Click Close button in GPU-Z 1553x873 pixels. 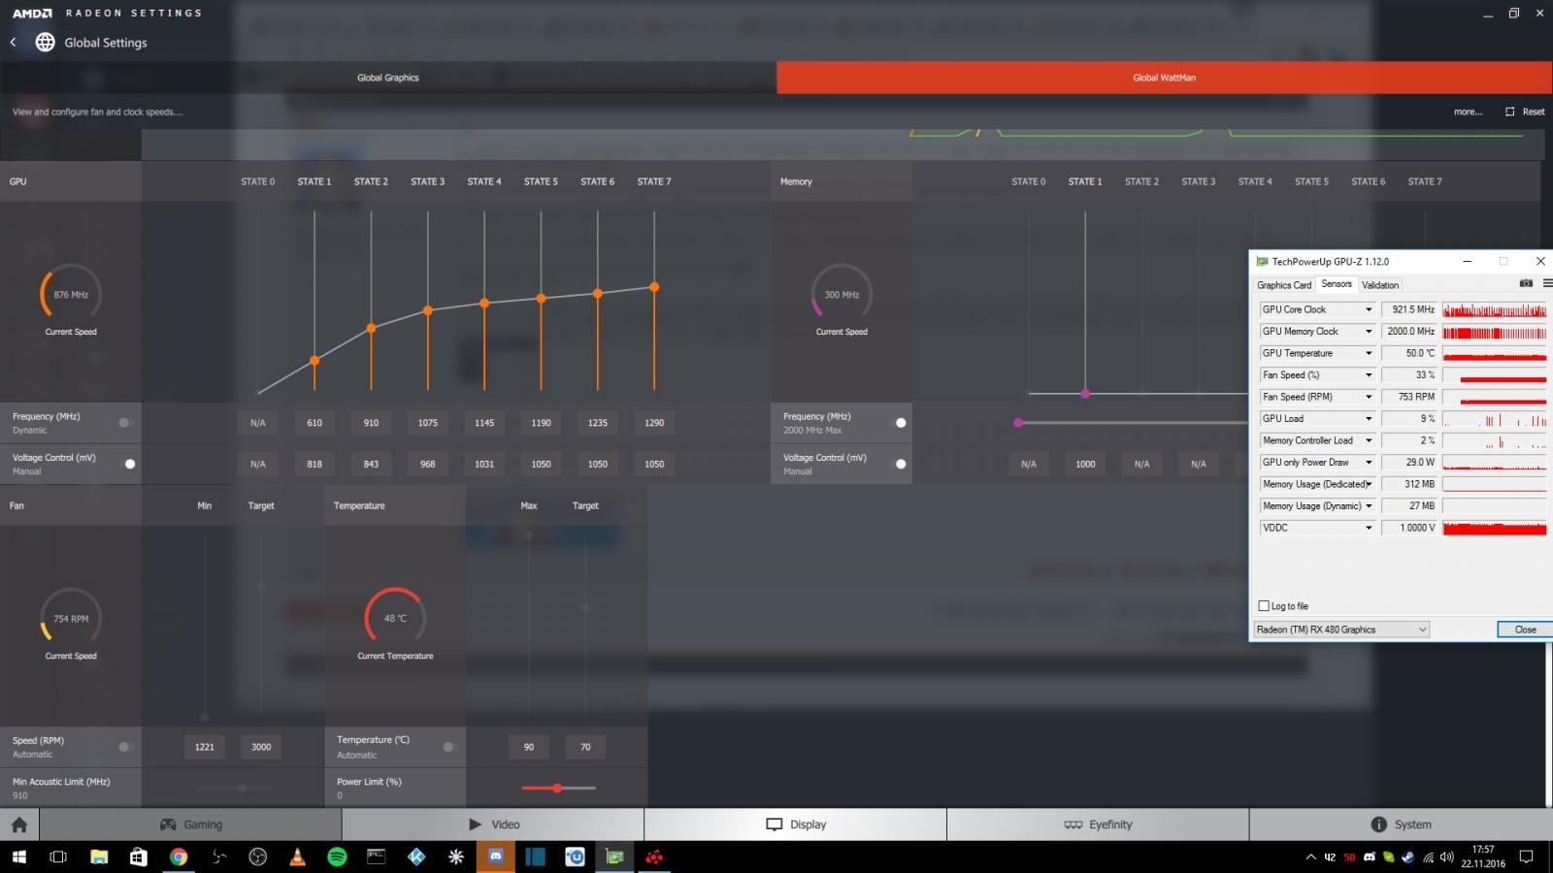click(x=1525, y=630)
